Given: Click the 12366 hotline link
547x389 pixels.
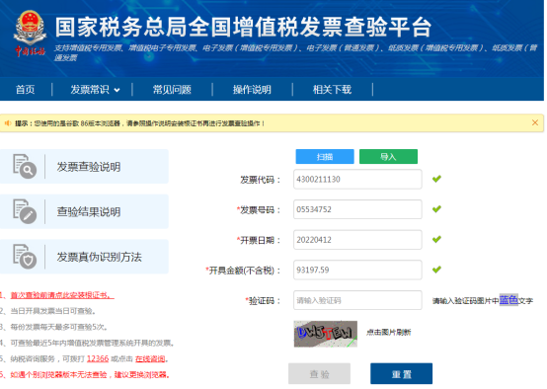Looking at the screenshot, I should [98, 358].
